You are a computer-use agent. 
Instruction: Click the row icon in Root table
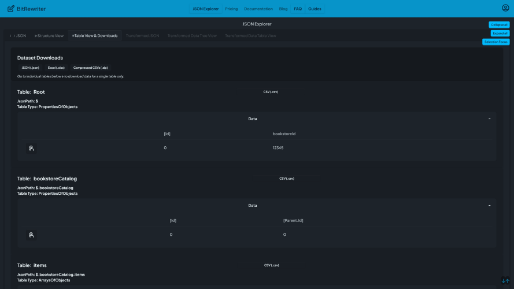pyautogui.click(x=31, y=148)
